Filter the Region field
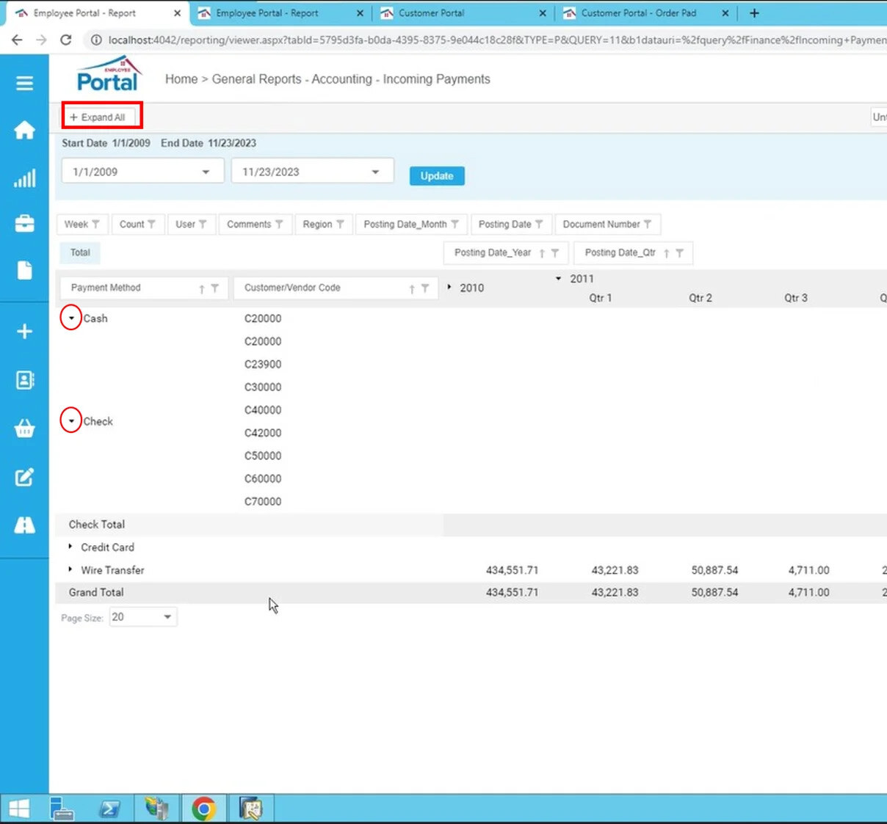Image resolution: width=887 pixels, height=824 pixels. 340,225
